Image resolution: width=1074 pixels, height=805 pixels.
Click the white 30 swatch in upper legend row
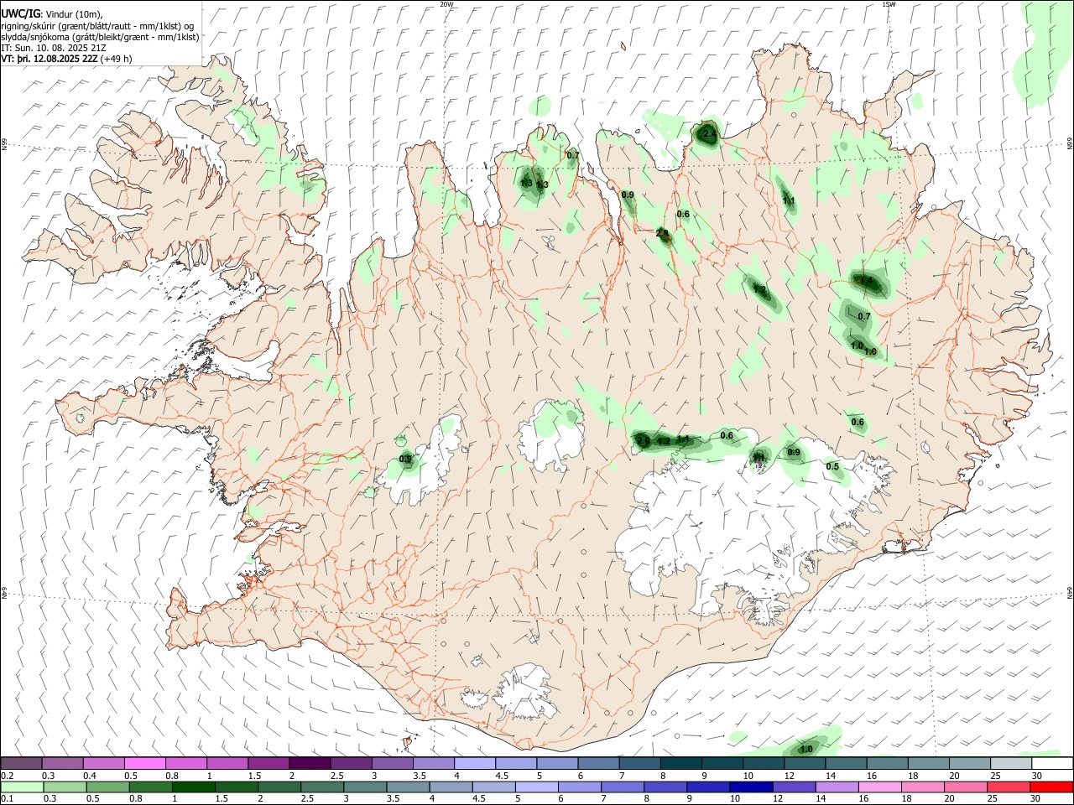click(x=1052, y=764)
